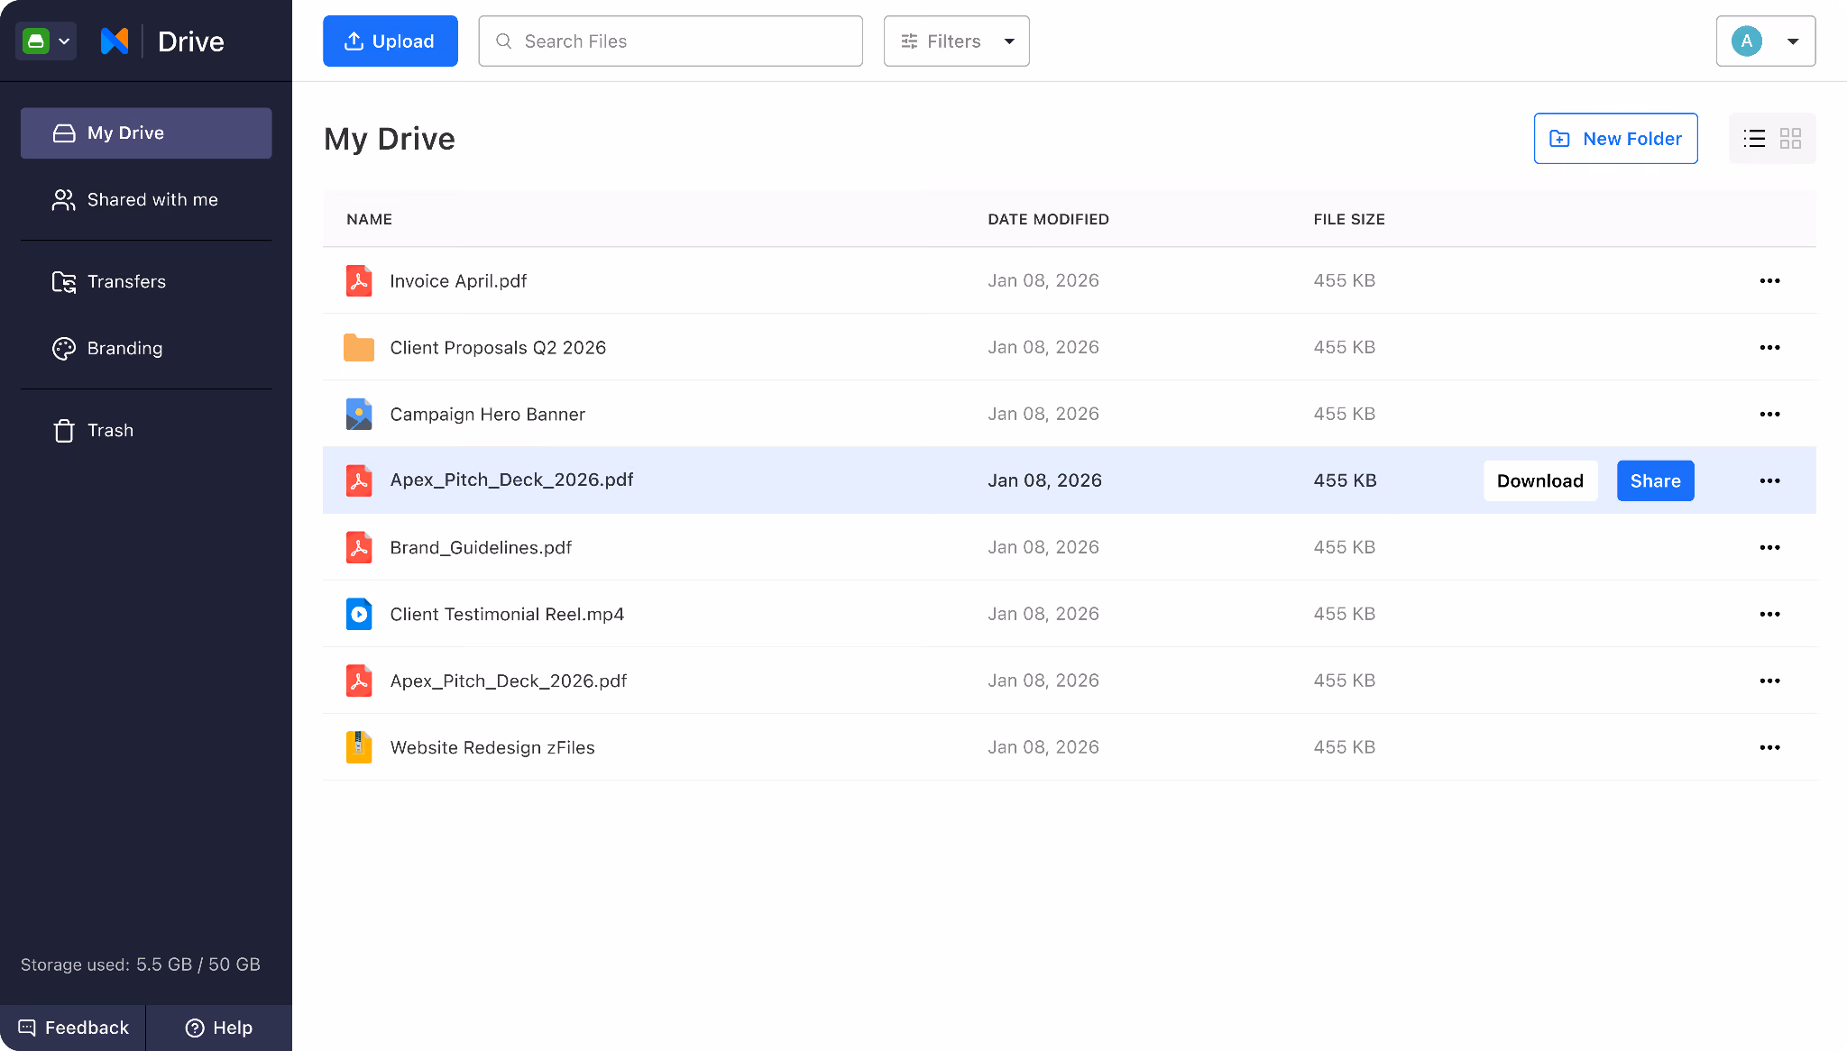Select Website Redesign zFiles name
This screenshot has width=1847, height=1051.
[492, 748]
